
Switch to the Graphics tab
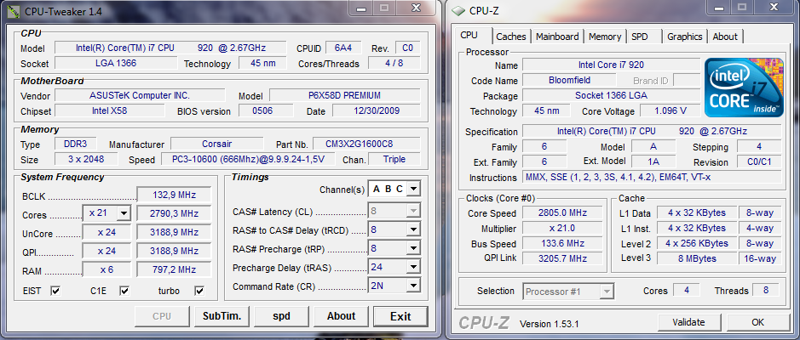click(x=685, y=37)
